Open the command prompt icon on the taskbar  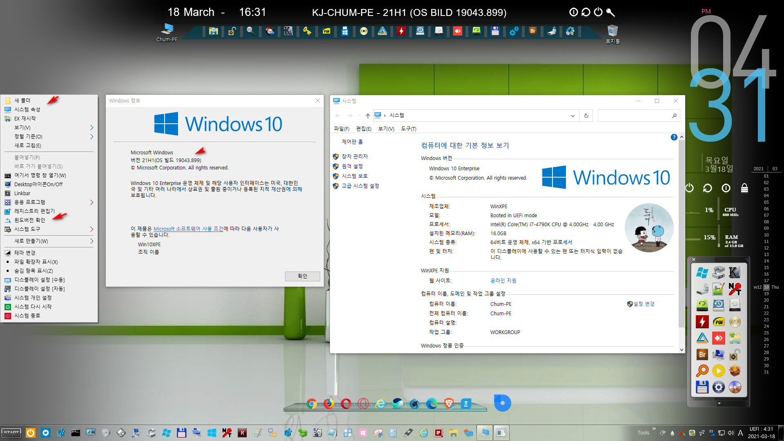point(76,432)
